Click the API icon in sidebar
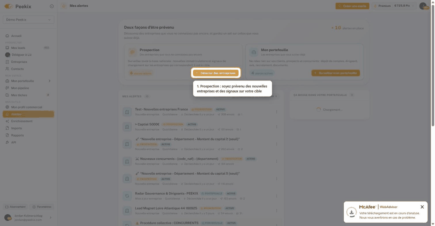Viewport: 435px width, 226px height. [x=7, y=142]
